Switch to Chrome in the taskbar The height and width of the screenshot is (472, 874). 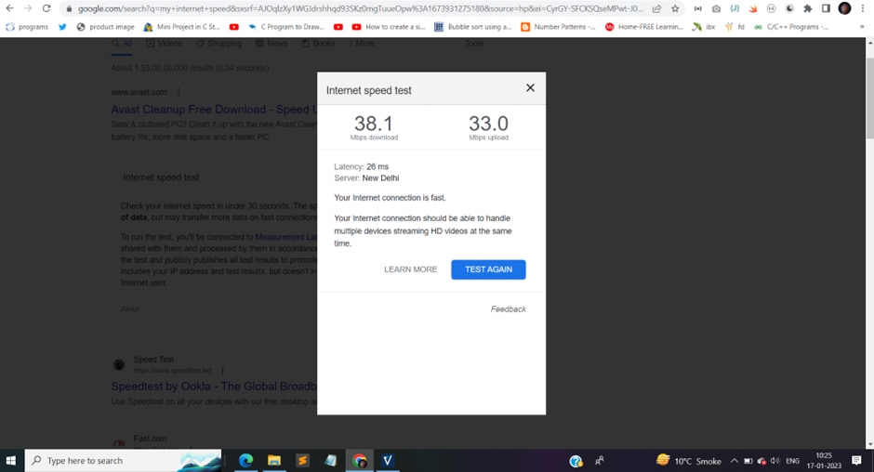click(359, 460)
